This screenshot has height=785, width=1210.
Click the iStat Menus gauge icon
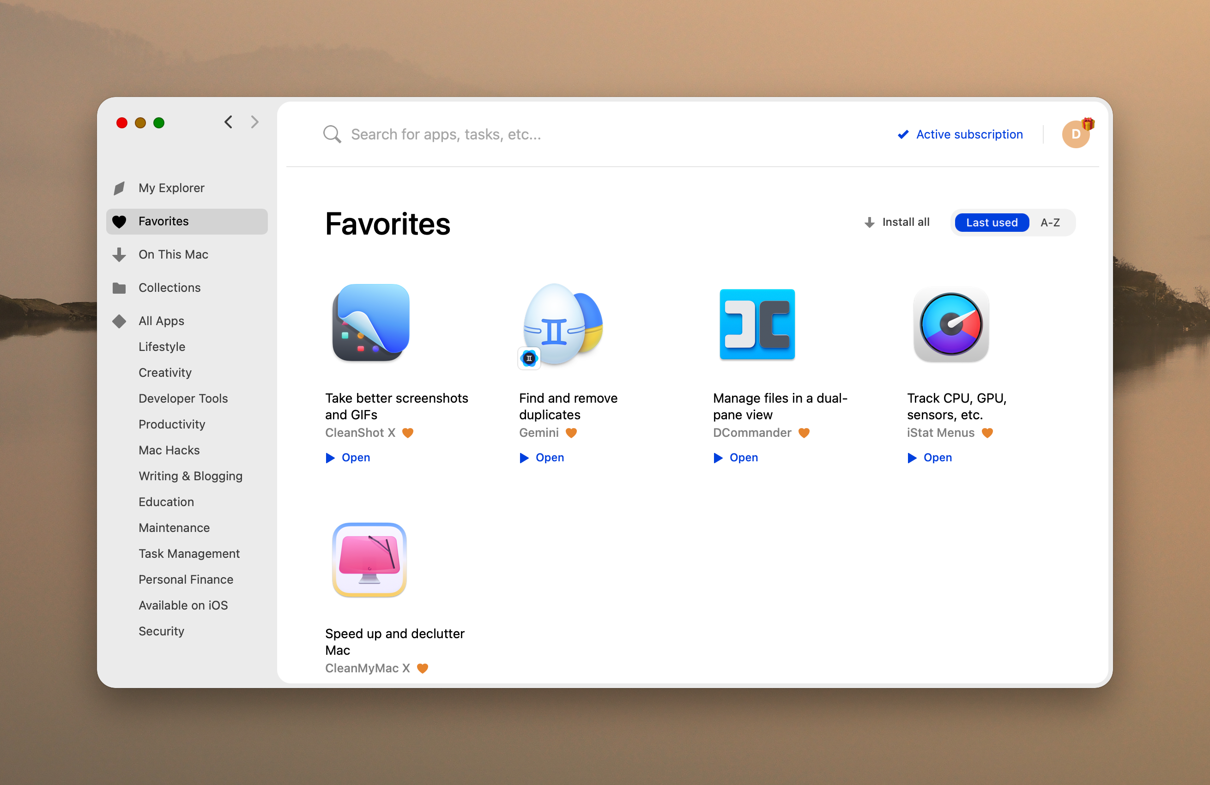click(950, 324)
